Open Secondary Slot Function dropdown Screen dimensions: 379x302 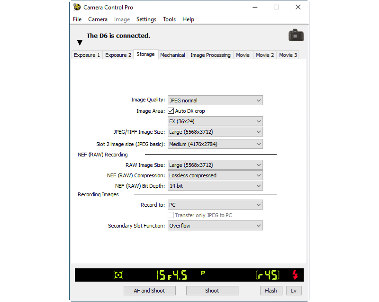[215, 226]
